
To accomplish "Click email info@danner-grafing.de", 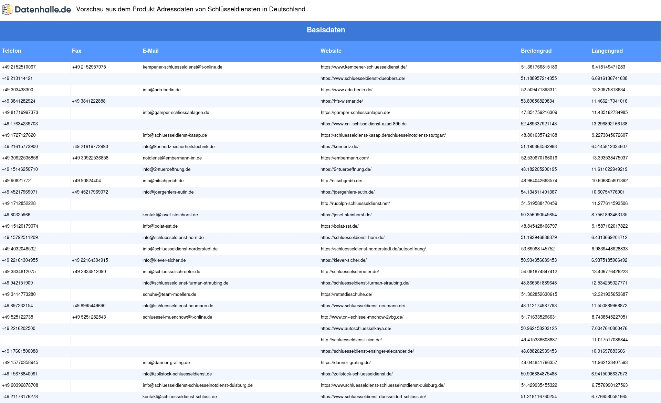I will 166,363.
